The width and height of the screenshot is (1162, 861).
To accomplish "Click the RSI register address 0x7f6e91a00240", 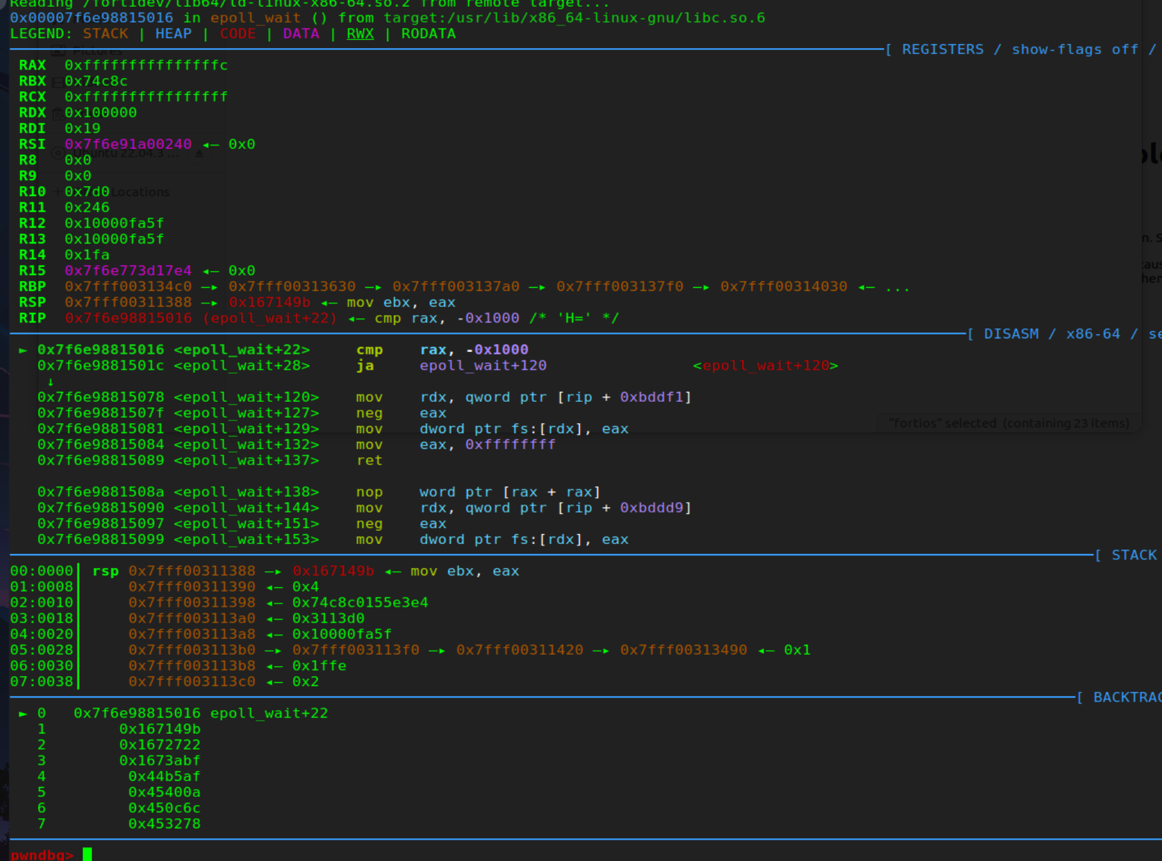I will click(128, 144).
